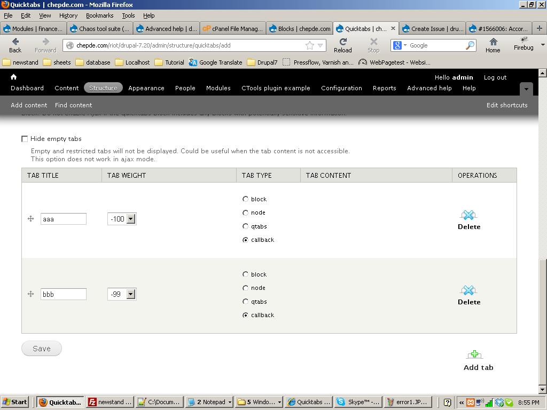Screen dimensions: 547x410
Task: Select qtabs type for tab aaa
Action: click(x=245, y=226)
